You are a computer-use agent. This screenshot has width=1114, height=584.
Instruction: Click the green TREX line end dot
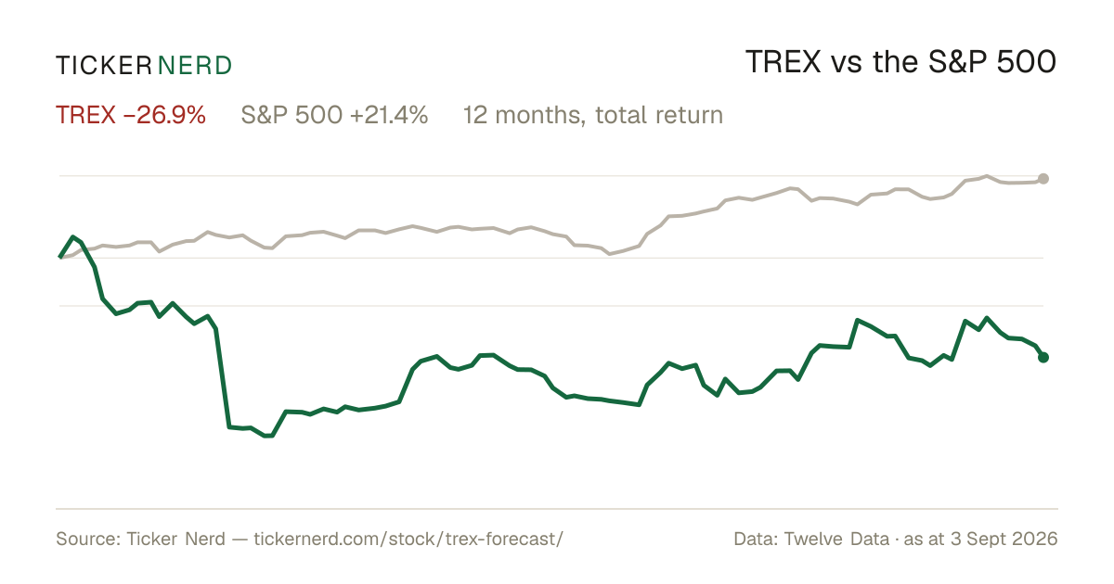[1043, 357]
